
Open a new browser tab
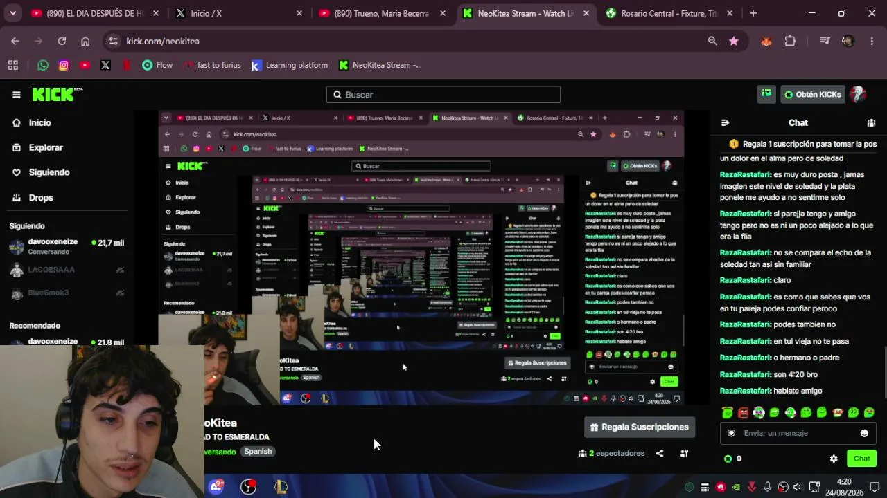click(x=753, y=13)
